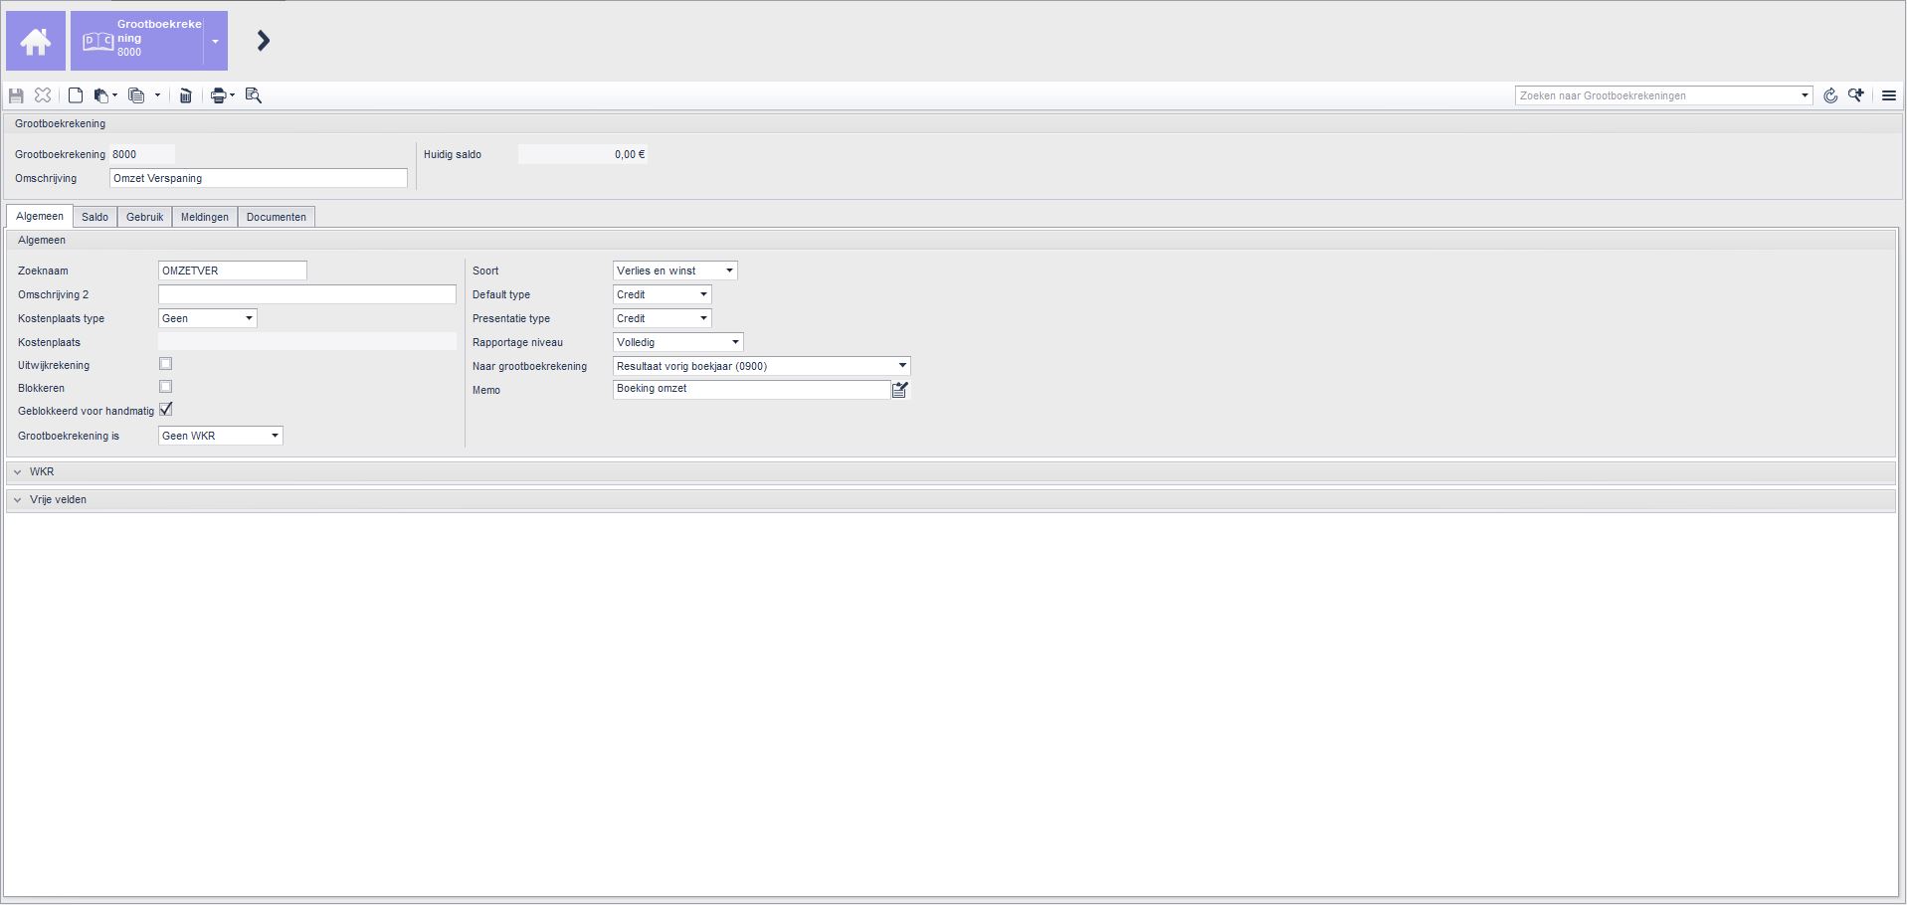
Task: Create a new blank record
Action: (76, 95)
